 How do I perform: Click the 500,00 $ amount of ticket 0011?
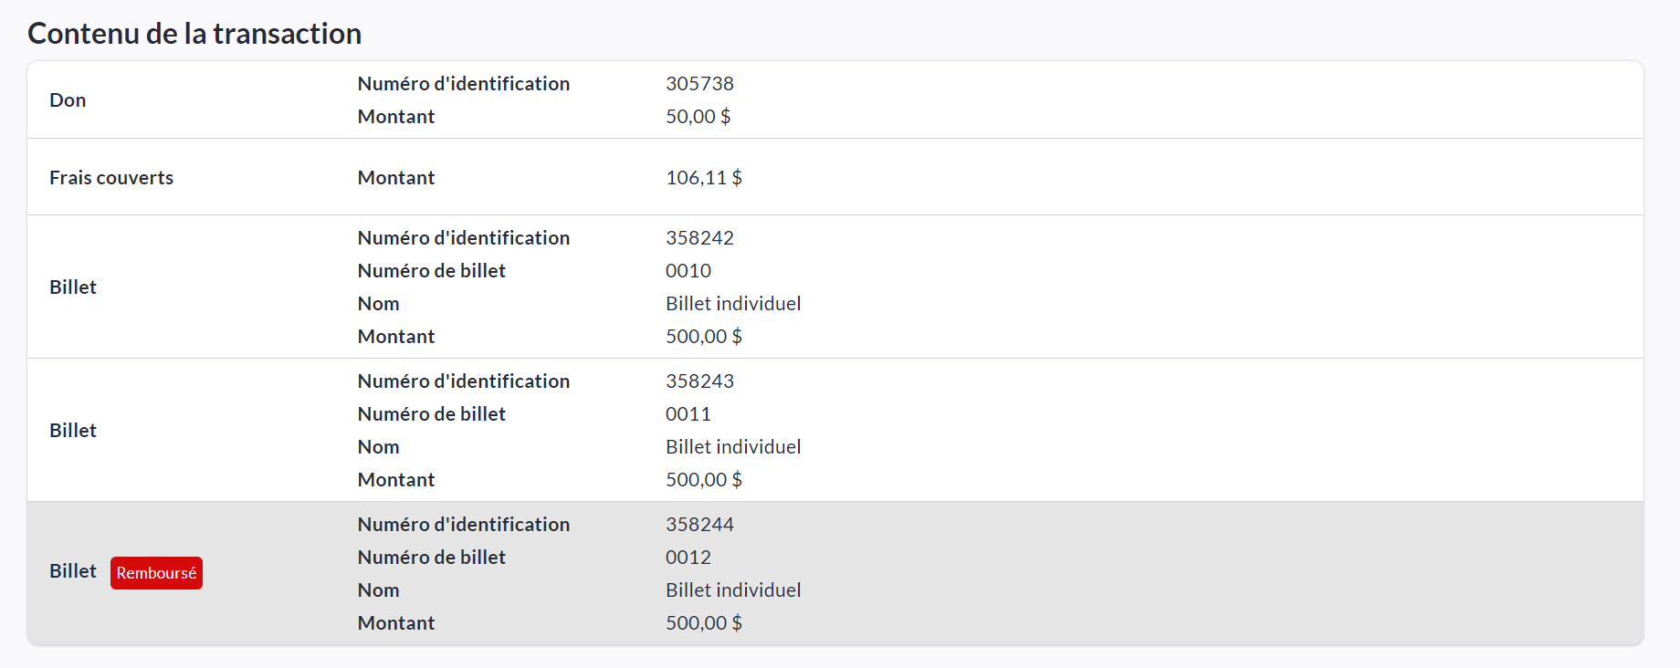click(703, 480)
